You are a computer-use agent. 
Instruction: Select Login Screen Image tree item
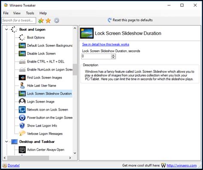point(41,101)
